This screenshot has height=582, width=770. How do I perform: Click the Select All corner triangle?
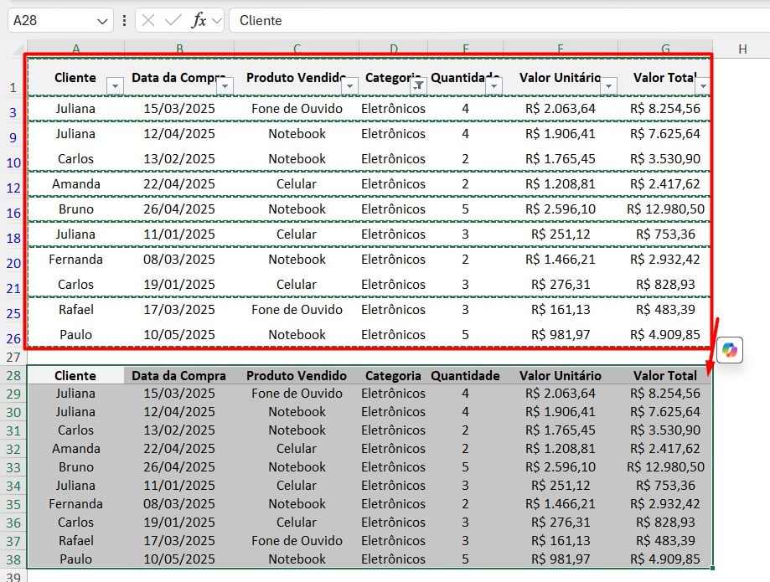pyautogui.click(x=18, y=48)
